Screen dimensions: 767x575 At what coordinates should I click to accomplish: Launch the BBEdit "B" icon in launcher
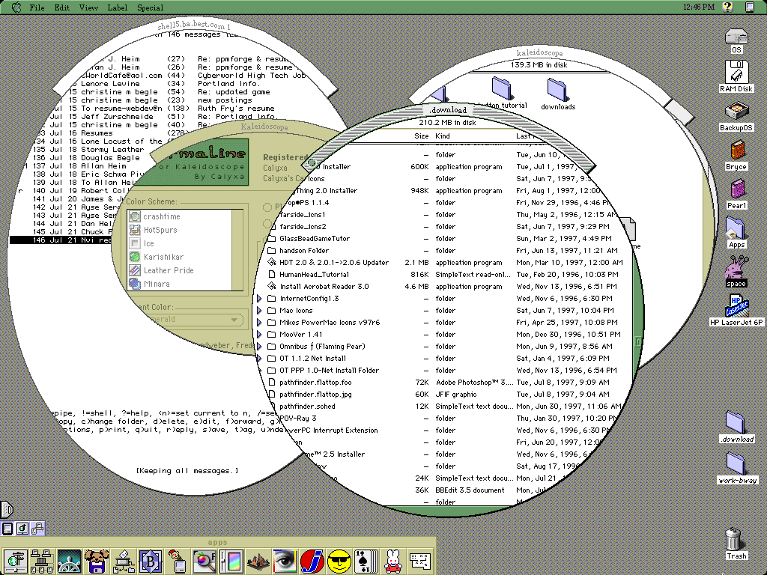(151, 561)
